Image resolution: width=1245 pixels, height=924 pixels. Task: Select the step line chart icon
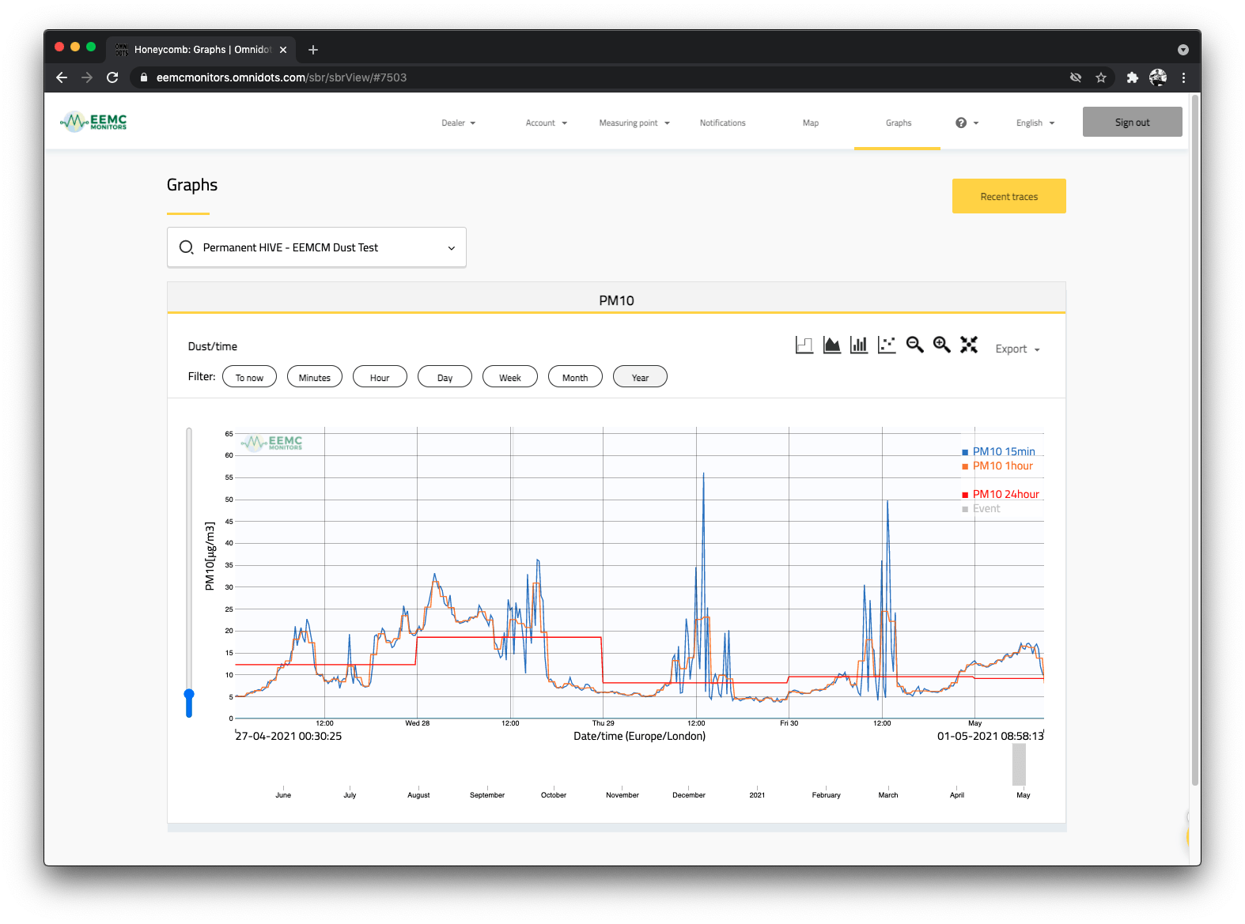[x=804, y=345]
